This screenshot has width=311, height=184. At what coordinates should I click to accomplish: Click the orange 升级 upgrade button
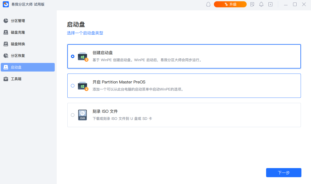230,4
